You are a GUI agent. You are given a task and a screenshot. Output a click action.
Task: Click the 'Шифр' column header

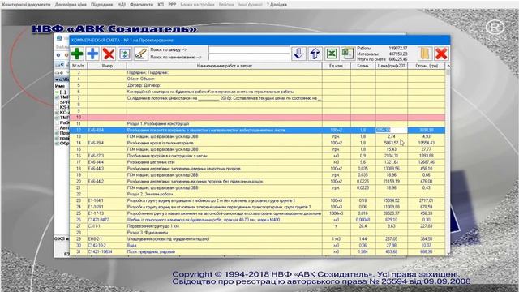pyautogui.click(x=107, y=66)
